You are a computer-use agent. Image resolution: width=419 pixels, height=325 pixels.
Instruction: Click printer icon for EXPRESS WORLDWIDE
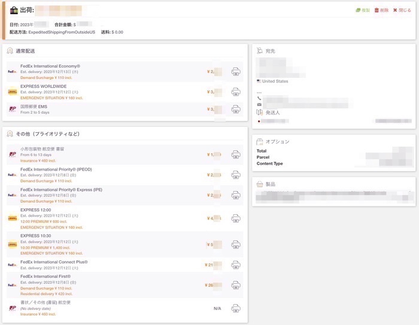pos(236,92)
